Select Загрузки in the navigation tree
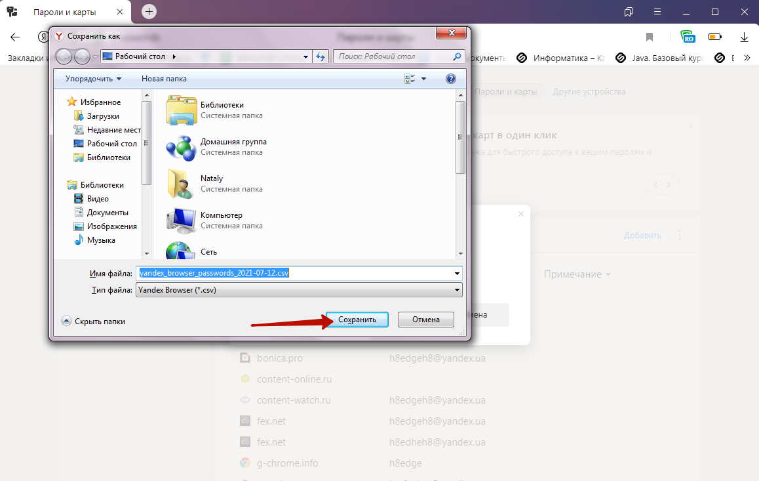This screenshot has height=481, width=759. click(103, 116)
